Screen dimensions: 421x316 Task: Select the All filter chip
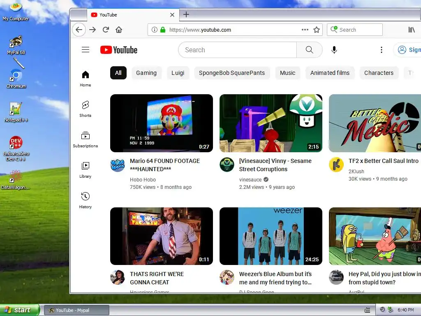118,73
